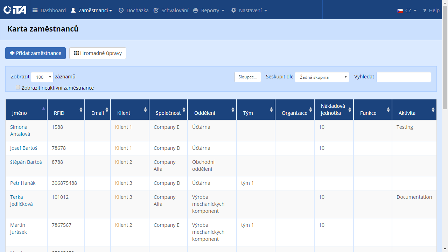Screen dimensions: 448x252
Task: Sort table by RFID column arrows
Action: (81, 110)
